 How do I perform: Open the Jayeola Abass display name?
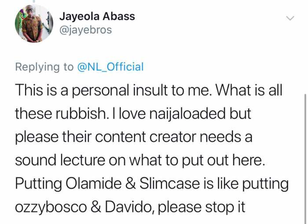point(97,16)
